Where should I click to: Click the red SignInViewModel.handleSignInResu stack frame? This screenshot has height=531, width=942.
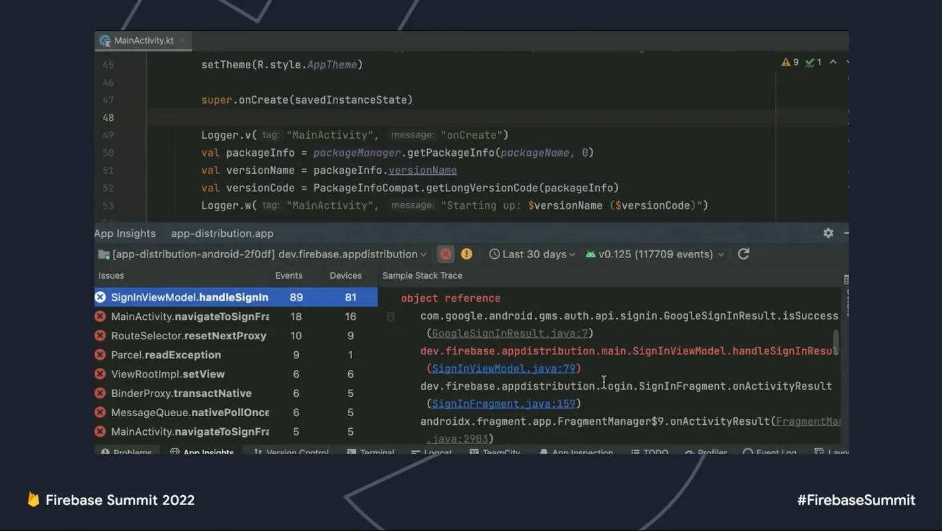point(630,351)
